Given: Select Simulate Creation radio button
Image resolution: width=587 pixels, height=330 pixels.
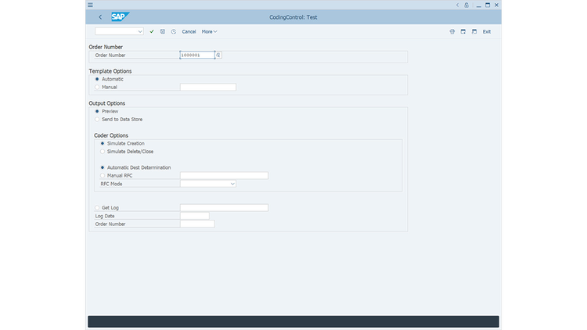Looking at the screenshot, I should click(x=103, y=143).
